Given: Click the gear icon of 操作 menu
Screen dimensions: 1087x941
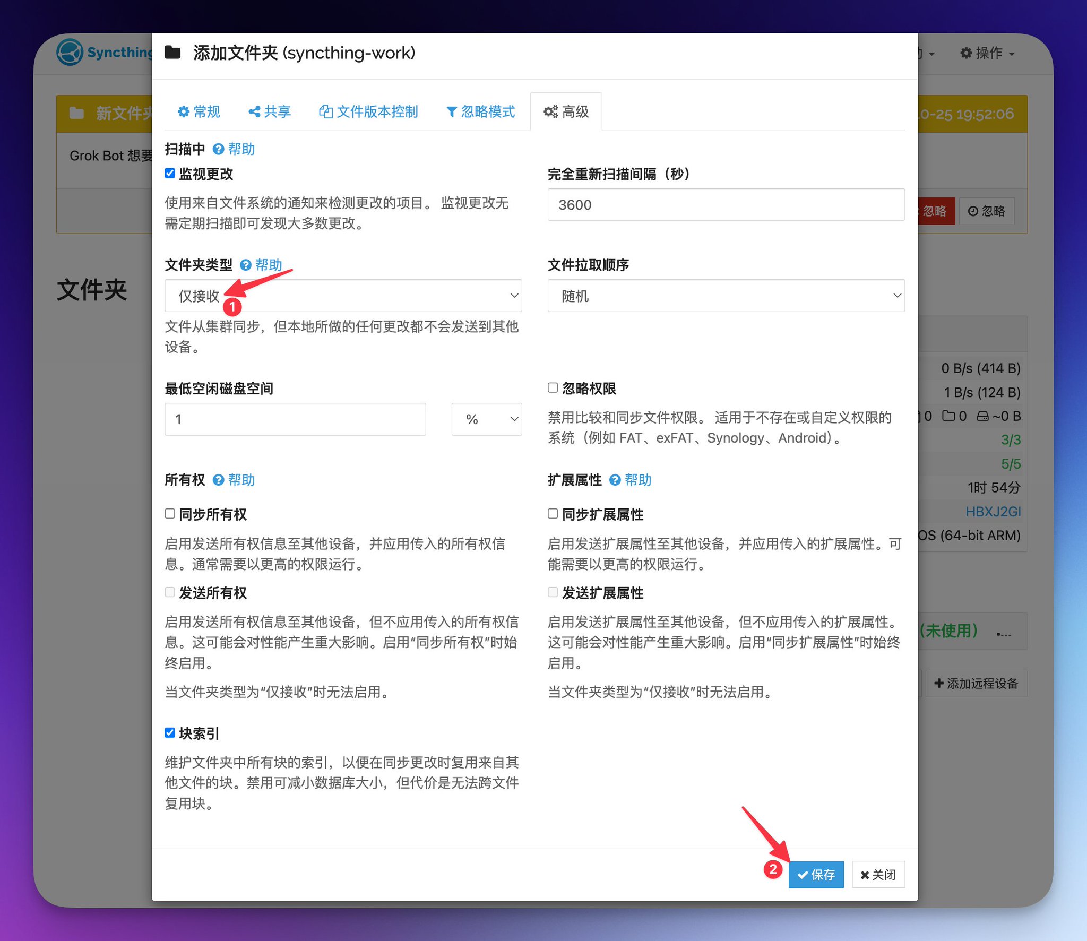Looking at the screenshot, I should pyautogui.click(x=967, y=53).
